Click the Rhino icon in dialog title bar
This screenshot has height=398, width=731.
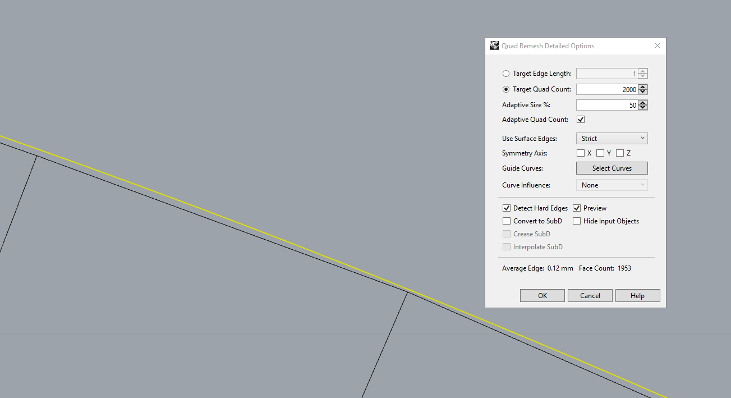pyautogui.click(x=494, y=45)
